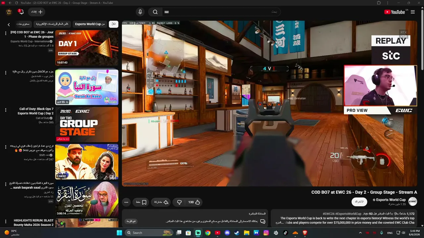Save the video to a playlist
424x238 pixels.
tap(141, 202)
